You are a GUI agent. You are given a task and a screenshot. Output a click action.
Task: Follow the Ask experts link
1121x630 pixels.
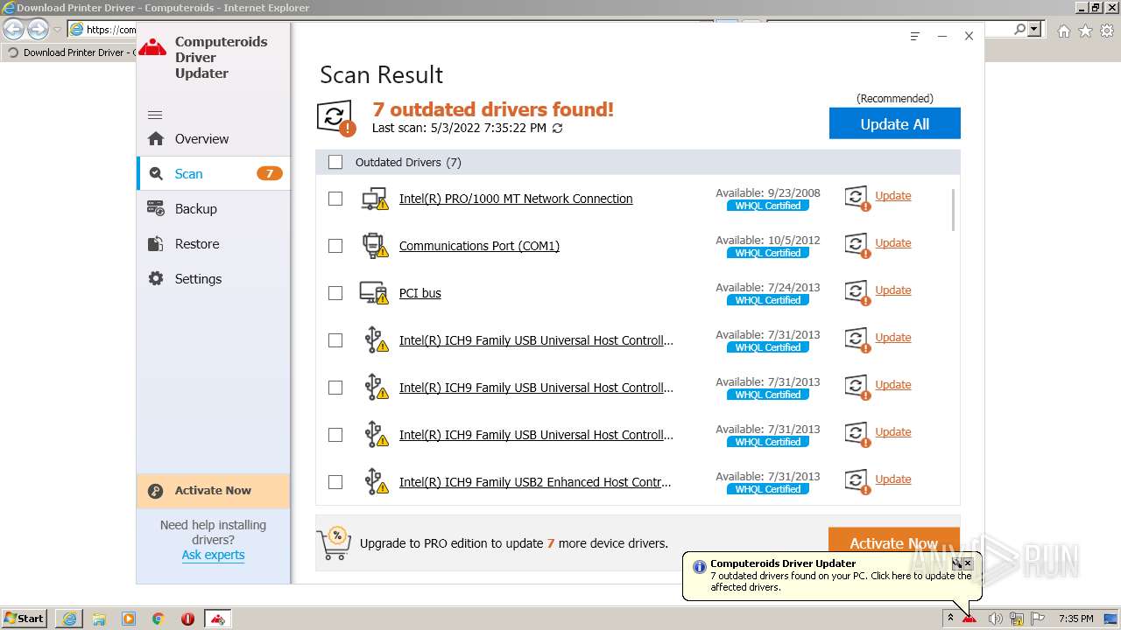coord(213,555)
